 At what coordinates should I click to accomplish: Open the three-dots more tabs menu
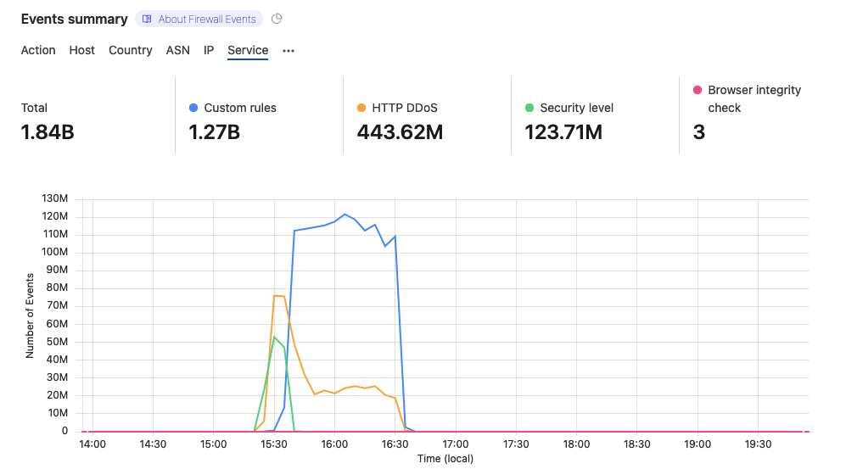coord(289,51)
